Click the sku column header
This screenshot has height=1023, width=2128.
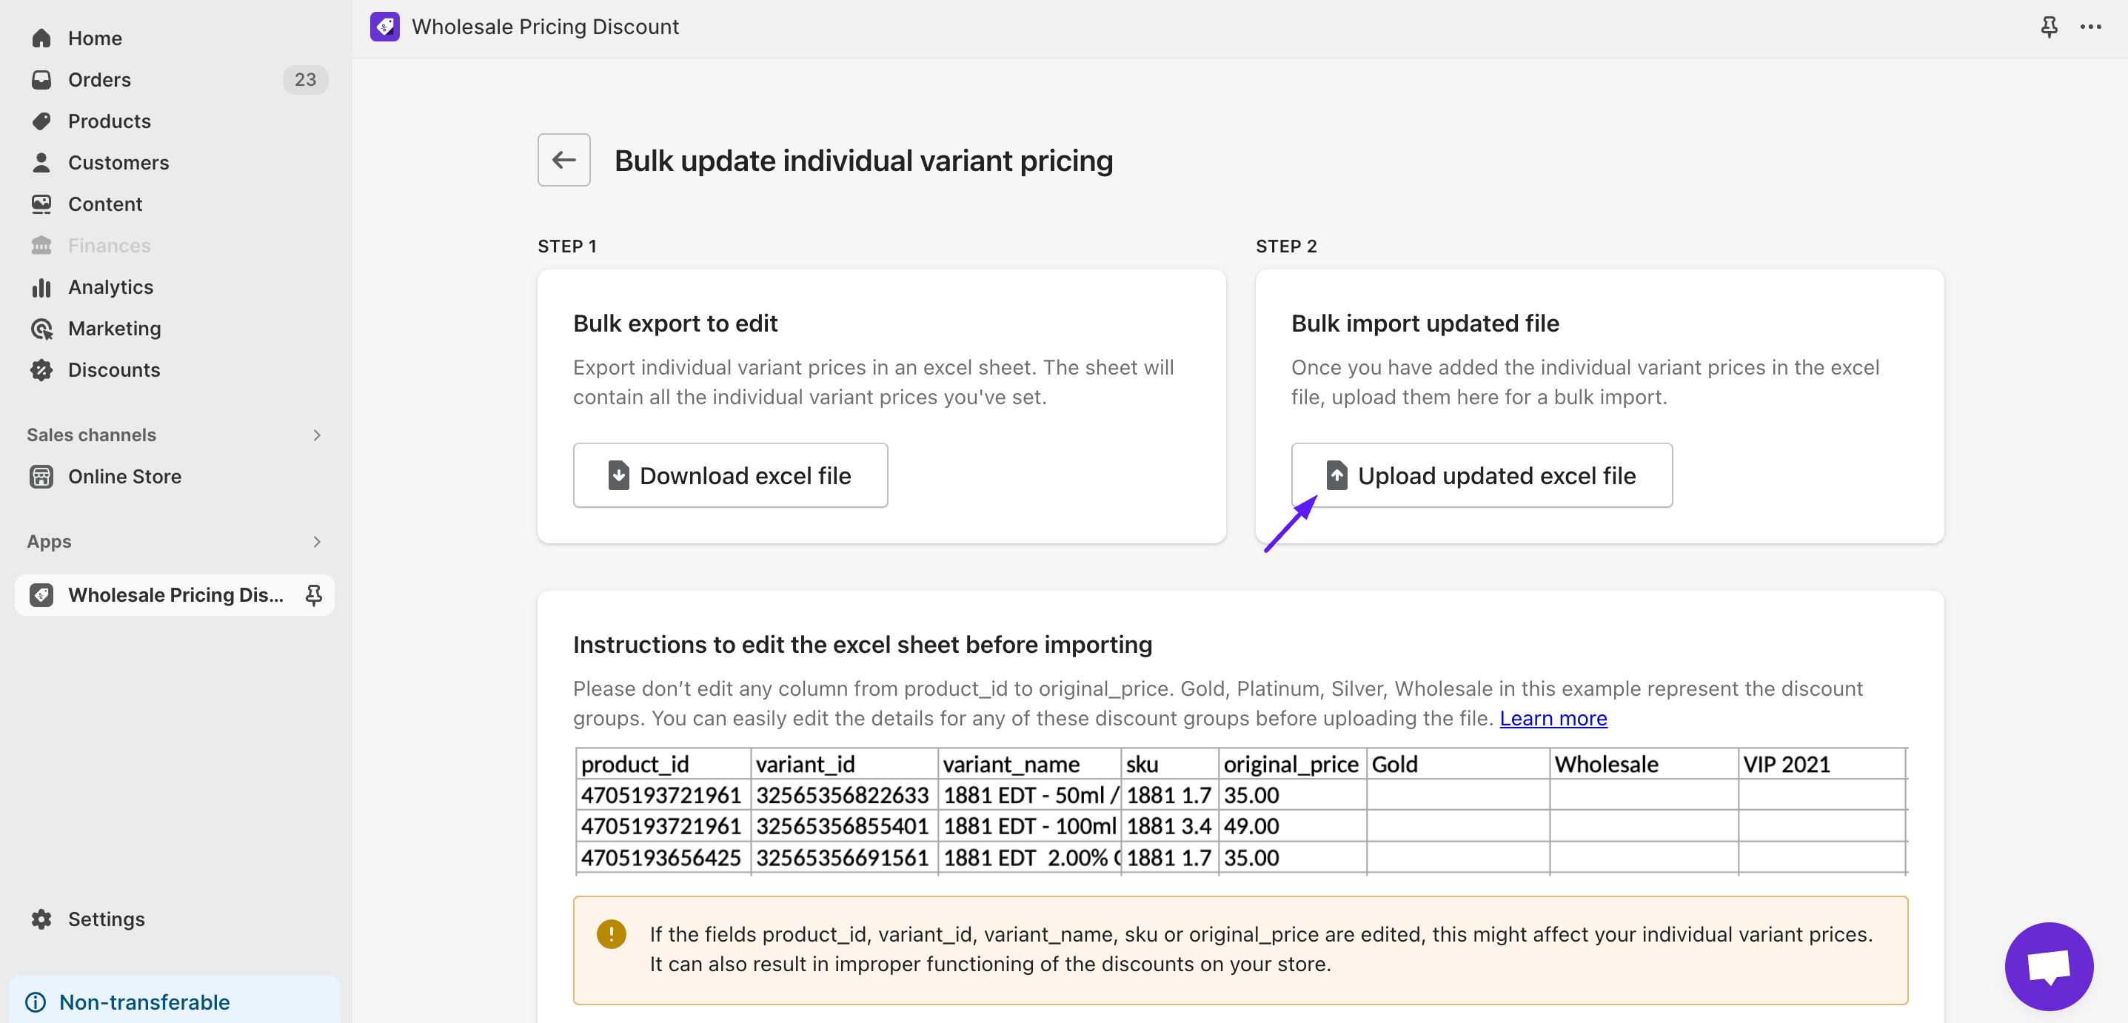point(1170,764)
